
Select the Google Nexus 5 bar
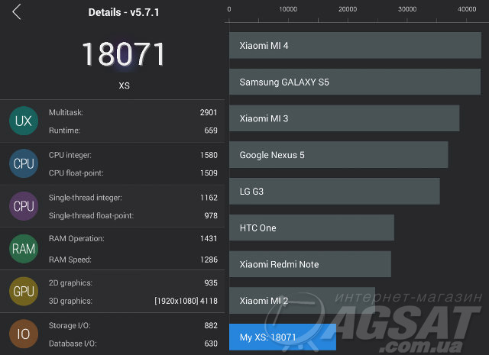point(338,155)
